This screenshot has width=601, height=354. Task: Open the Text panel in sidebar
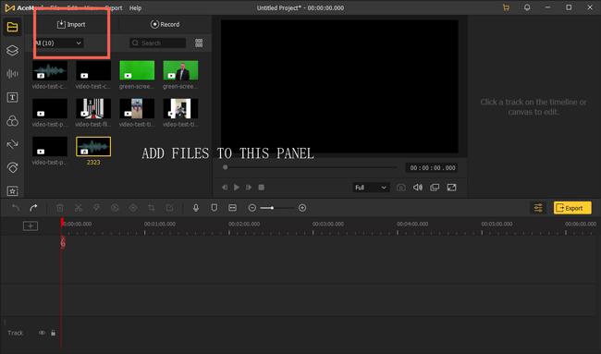12,97
